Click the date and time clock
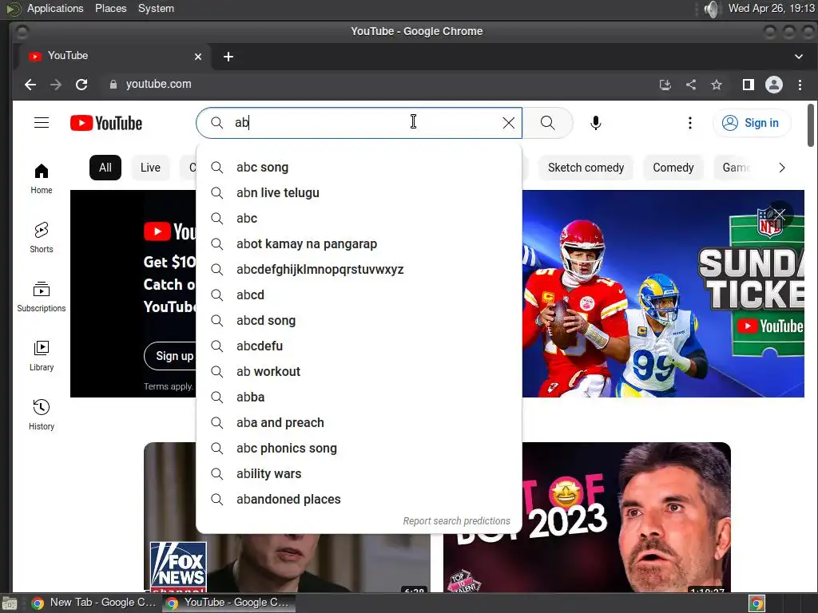Screen dimensions: 818x613 click(771, 8)
